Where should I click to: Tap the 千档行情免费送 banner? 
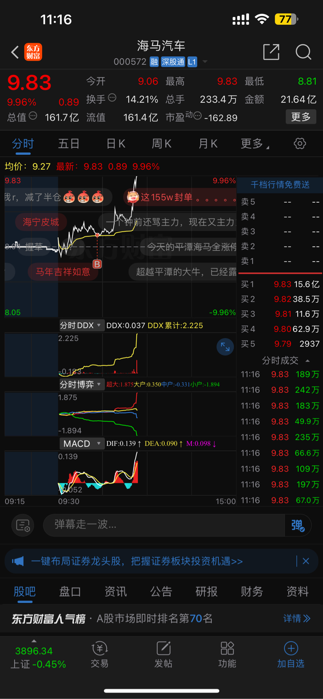[280, 185]
